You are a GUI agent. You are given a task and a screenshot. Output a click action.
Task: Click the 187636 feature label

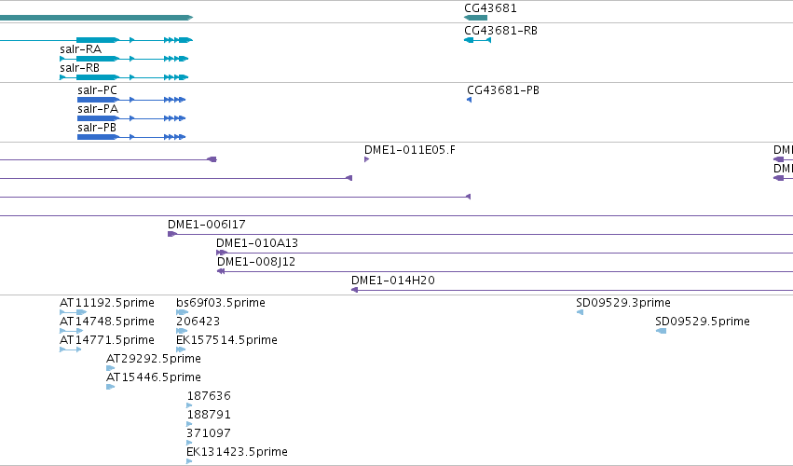pos(209,396)
